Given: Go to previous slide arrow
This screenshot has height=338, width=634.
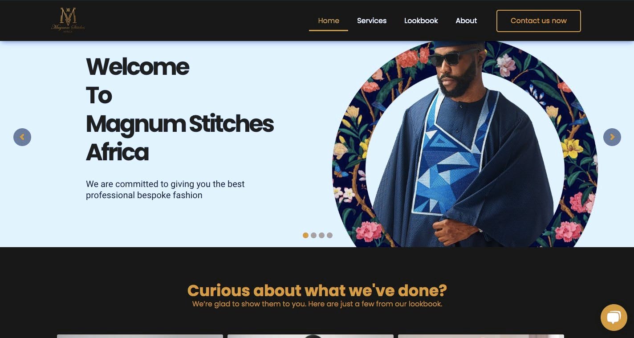Looking at the screenshot, I should tap(22, 137).
